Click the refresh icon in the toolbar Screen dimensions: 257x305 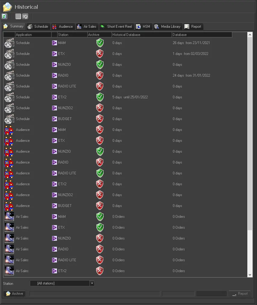(x=5, y=16)
